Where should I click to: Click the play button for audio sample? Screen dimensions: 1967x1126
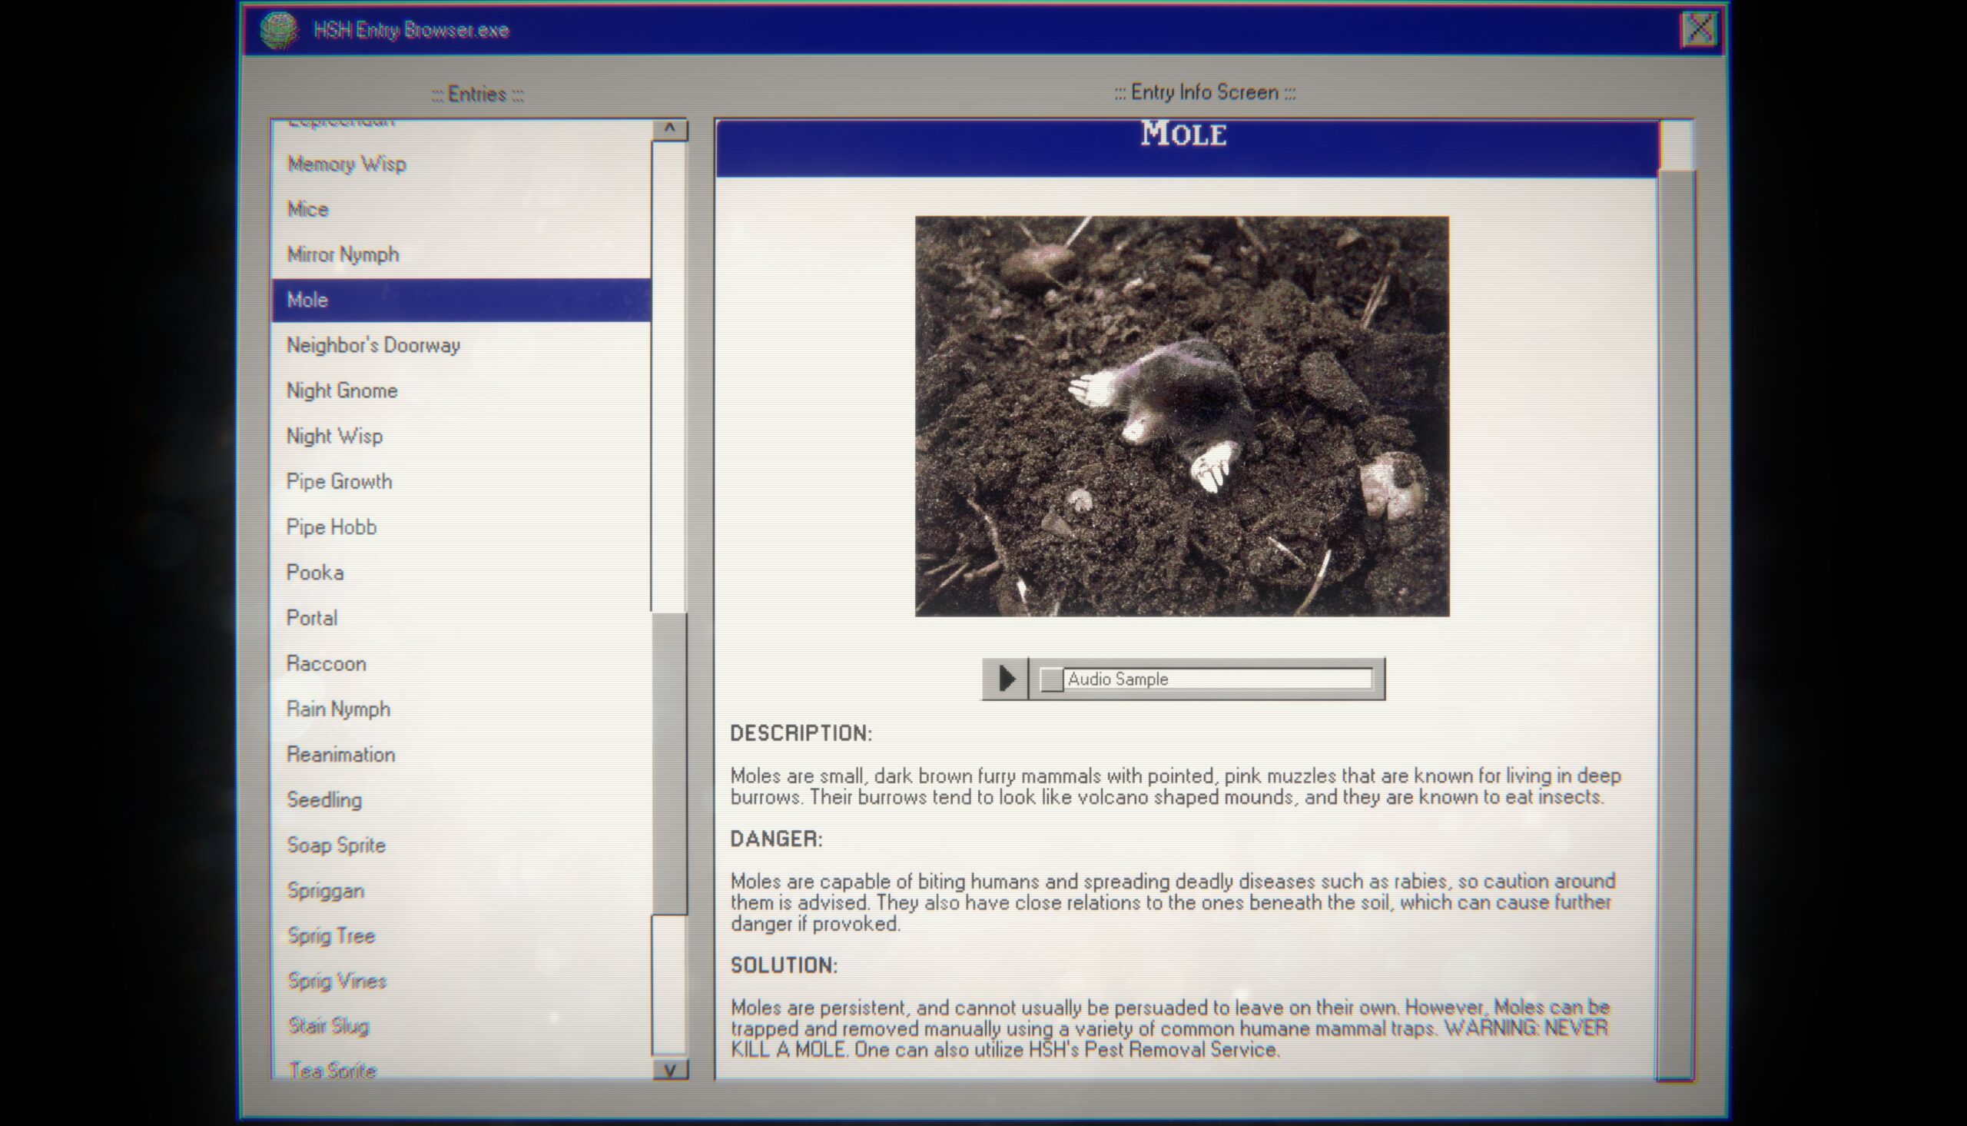(1005, 679)
